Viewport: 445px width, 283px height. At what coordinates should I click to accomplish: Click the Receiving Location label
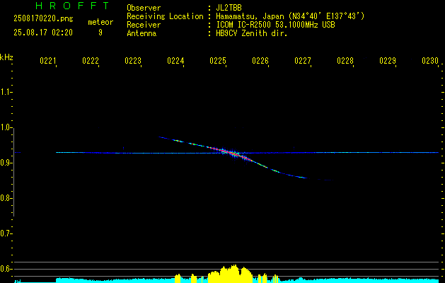[165, 16]
